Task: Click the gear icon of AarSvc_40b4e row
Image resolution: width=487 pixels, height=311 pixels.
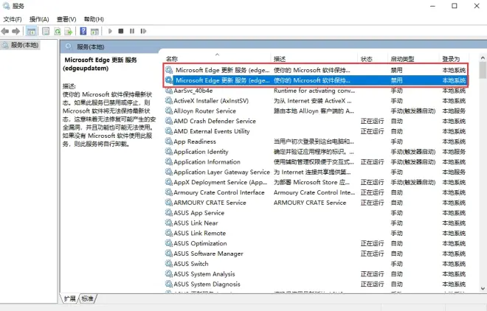Action: tap(169, 91)
